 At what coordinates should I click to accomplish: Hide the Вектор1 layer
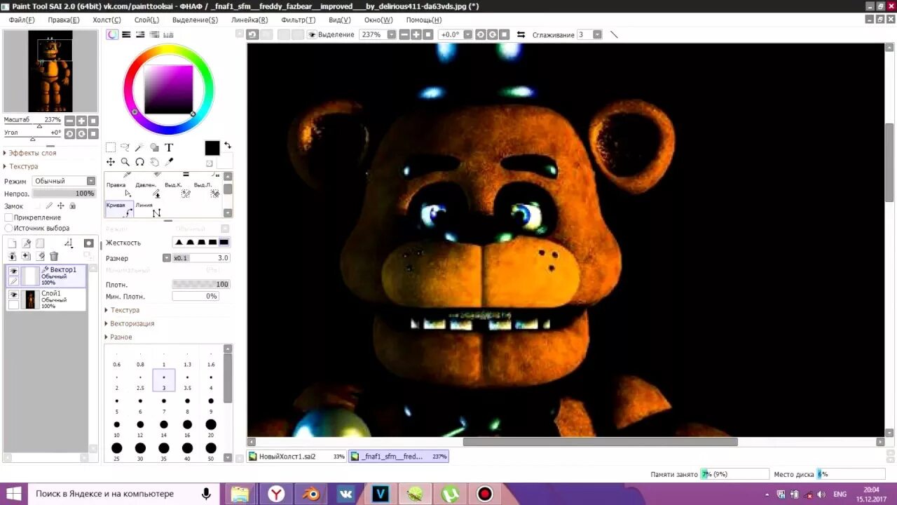tap(13, 271)
